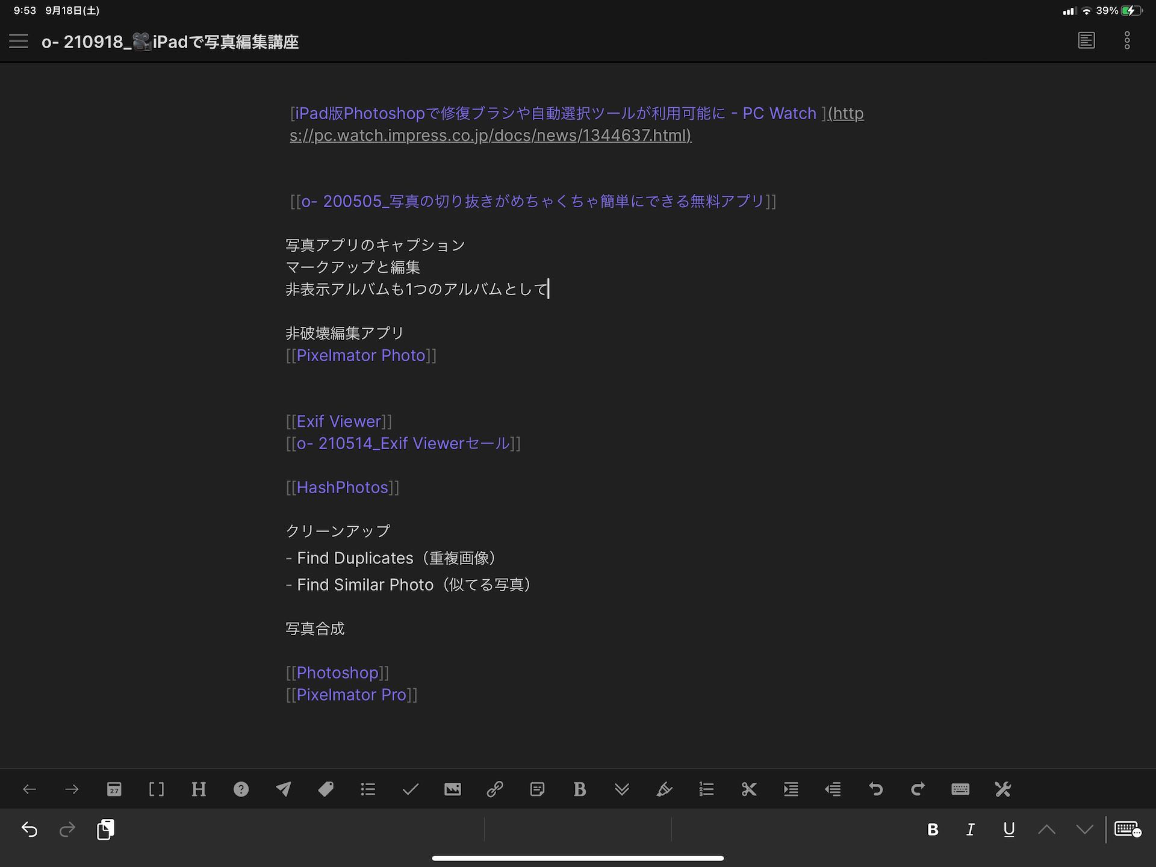
Task: Switch to reading view
Action: click(1086, 41)
